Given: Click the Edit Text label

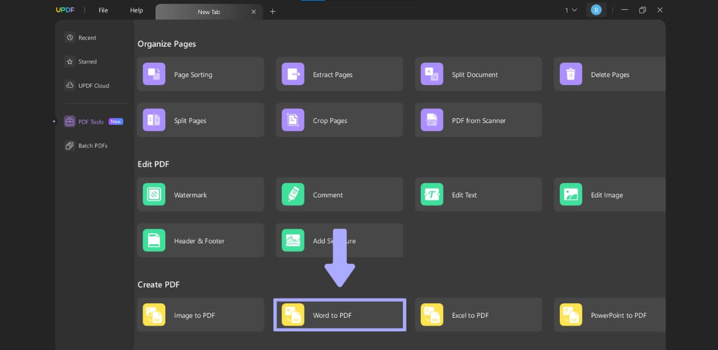Looking at the screenshot, I should point(464,195).
